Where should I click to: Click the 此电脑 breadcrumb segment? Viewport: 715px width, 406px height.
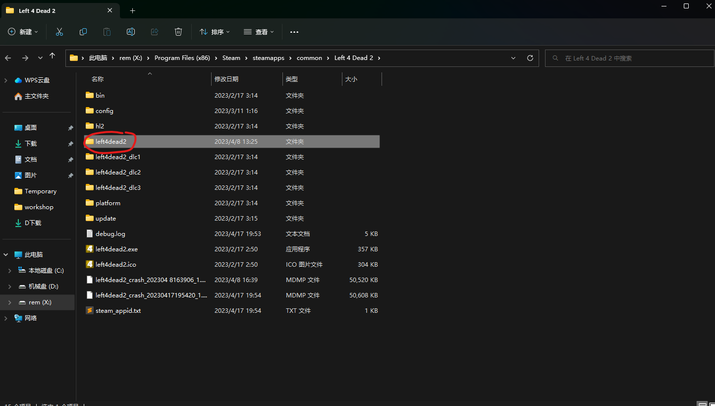98,58
